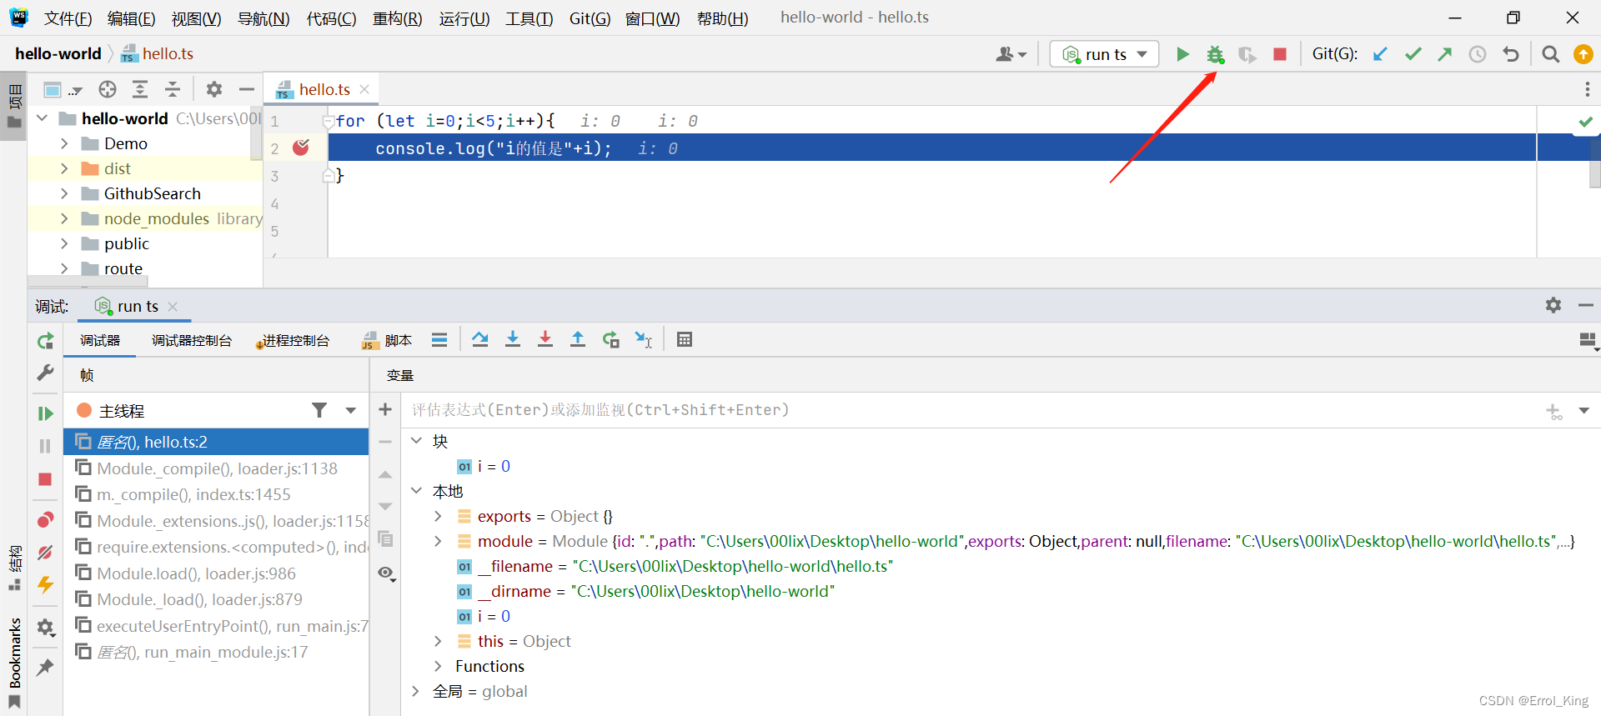
Task: Filter frames with funnel icon
Action: click(x=319, y=410)
